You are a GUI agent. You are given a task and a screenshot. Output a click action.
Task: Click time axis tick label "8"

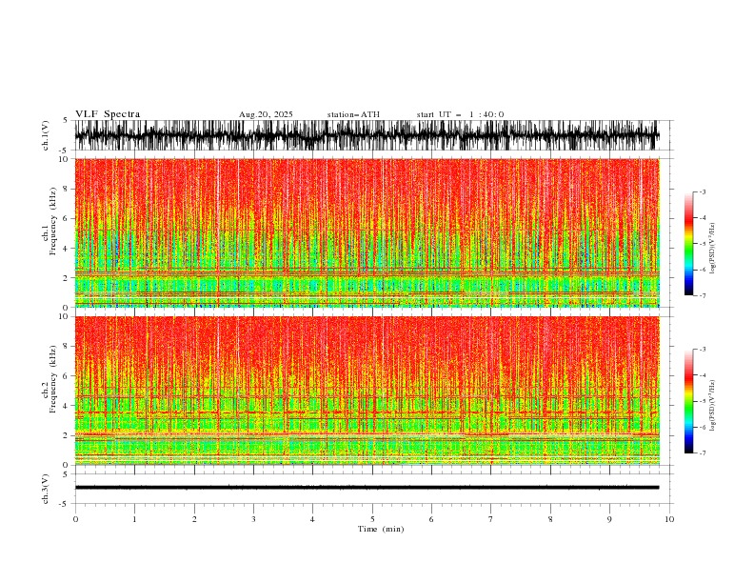[550, 519]
